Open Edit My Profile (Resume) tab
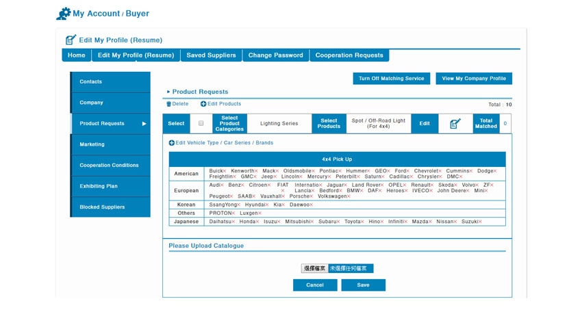582x312 pixels. point(136,55)
